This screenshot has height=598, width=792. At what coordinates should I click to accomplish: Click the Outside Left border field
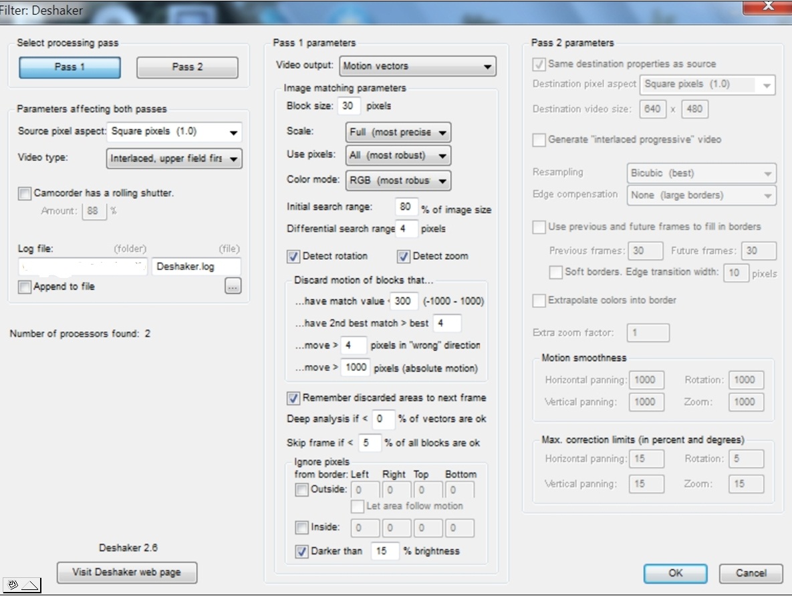coord(365,490)
